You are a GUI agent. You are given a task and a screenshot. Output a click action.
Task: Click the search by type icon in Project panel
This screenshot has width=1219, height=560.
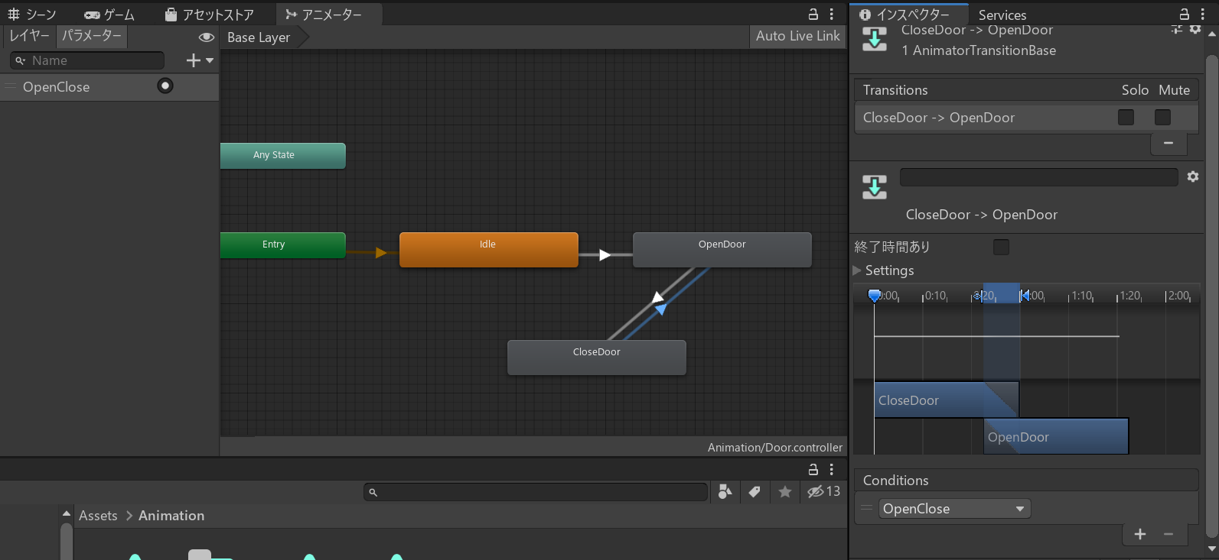(725, 492)
